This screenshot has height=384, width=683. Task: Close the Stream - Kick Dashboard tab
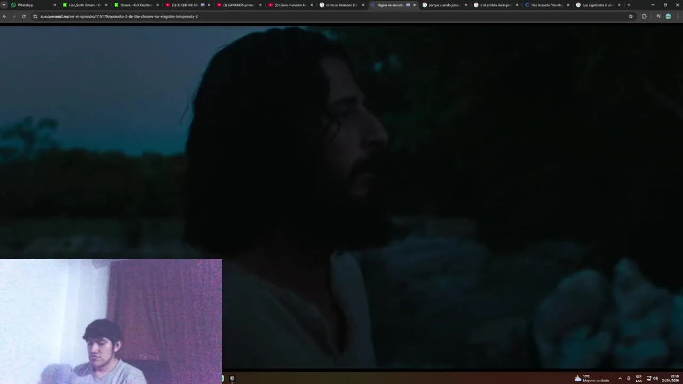click(157, 5)
